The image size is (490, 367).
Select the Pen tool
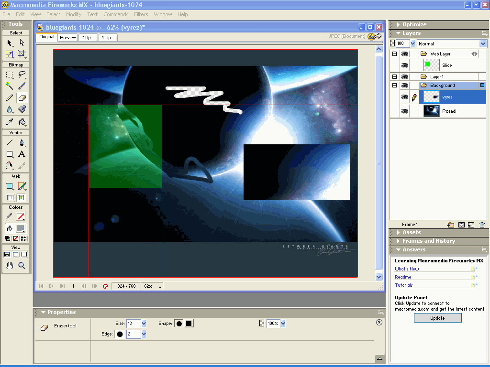22,142
